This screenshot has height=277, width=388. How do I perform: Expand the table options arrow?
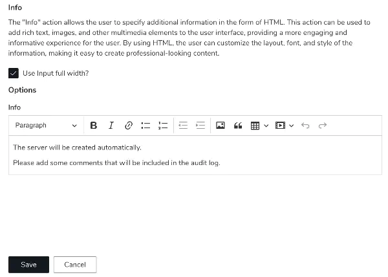(x=266, y=126)
